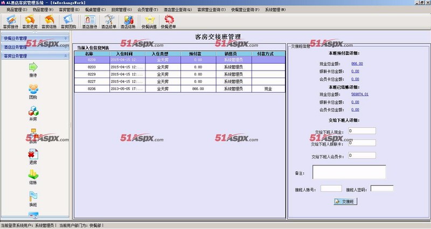Image resolution: width=431 pixels, height=229 pixels.
Task: Open 客房结账 from the toolbar
Action: pyautogui.click(x=49, y=22)
